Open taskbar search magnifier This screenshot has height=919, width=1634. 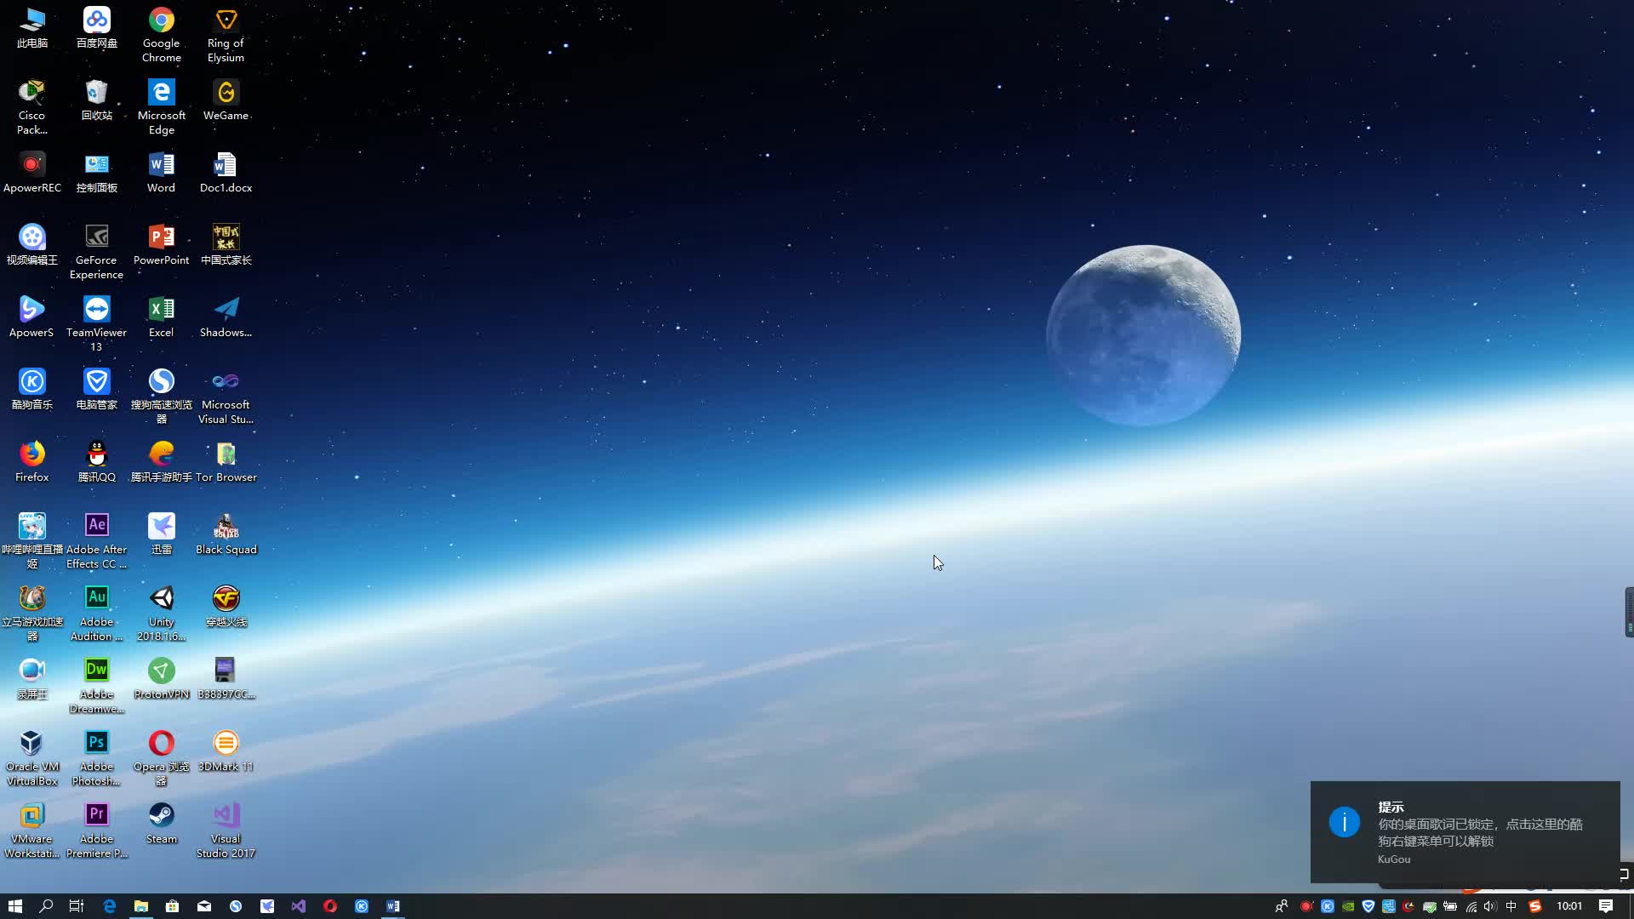pos(46,906)
